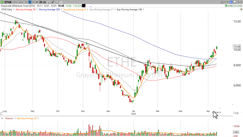Close the volume pane with X
This screenshot has width=243, height=137.
(2, 118)
